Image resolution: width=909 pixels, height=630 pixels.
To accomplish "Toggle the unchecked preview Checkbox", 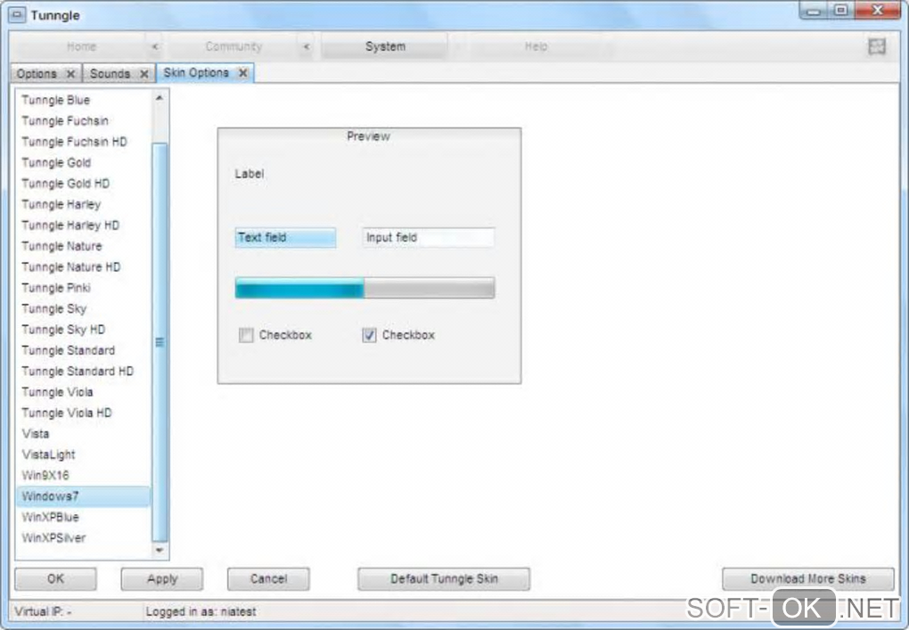I will click(x=246, y=335).
